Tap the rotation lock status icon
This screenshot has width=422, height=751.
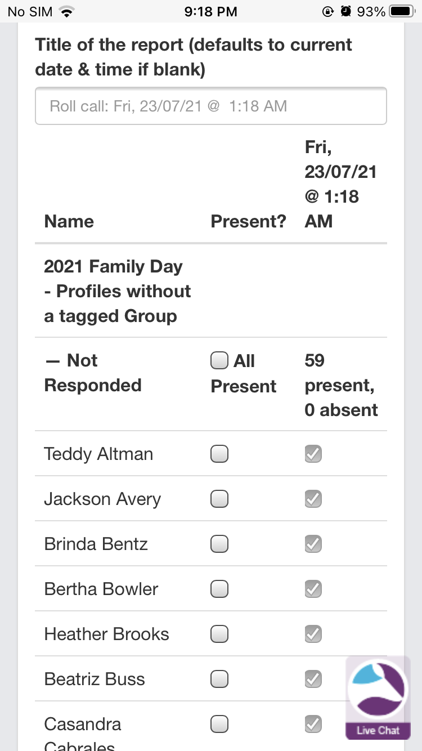(x=328, y=11)
